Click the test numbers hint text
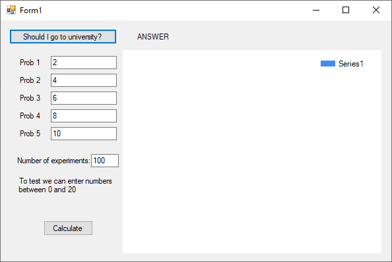This screenshot has height=262, width=392. click(x=65, y=185)
